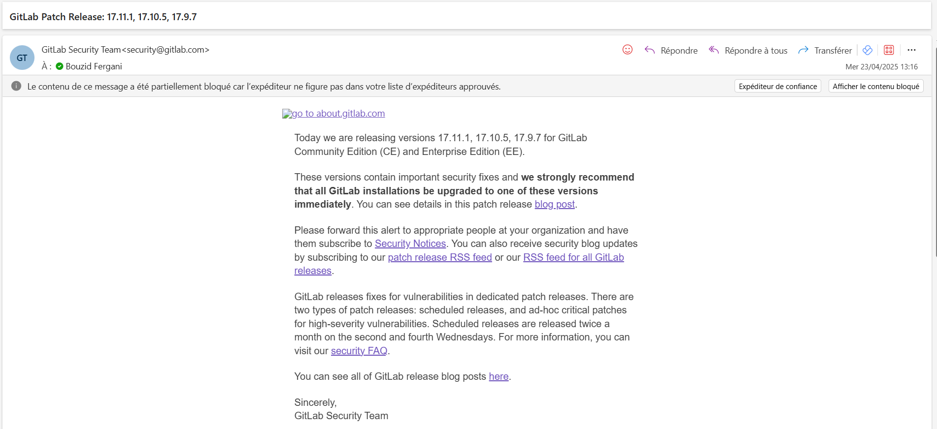The image size is (937, 429).
Task: Click the Transférer forward arrow icon
Action: coord(803,50)
